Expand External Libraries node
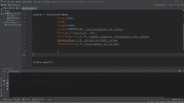Image resolution: width=184 pixels, height=103 pixels. pos(3,22)
